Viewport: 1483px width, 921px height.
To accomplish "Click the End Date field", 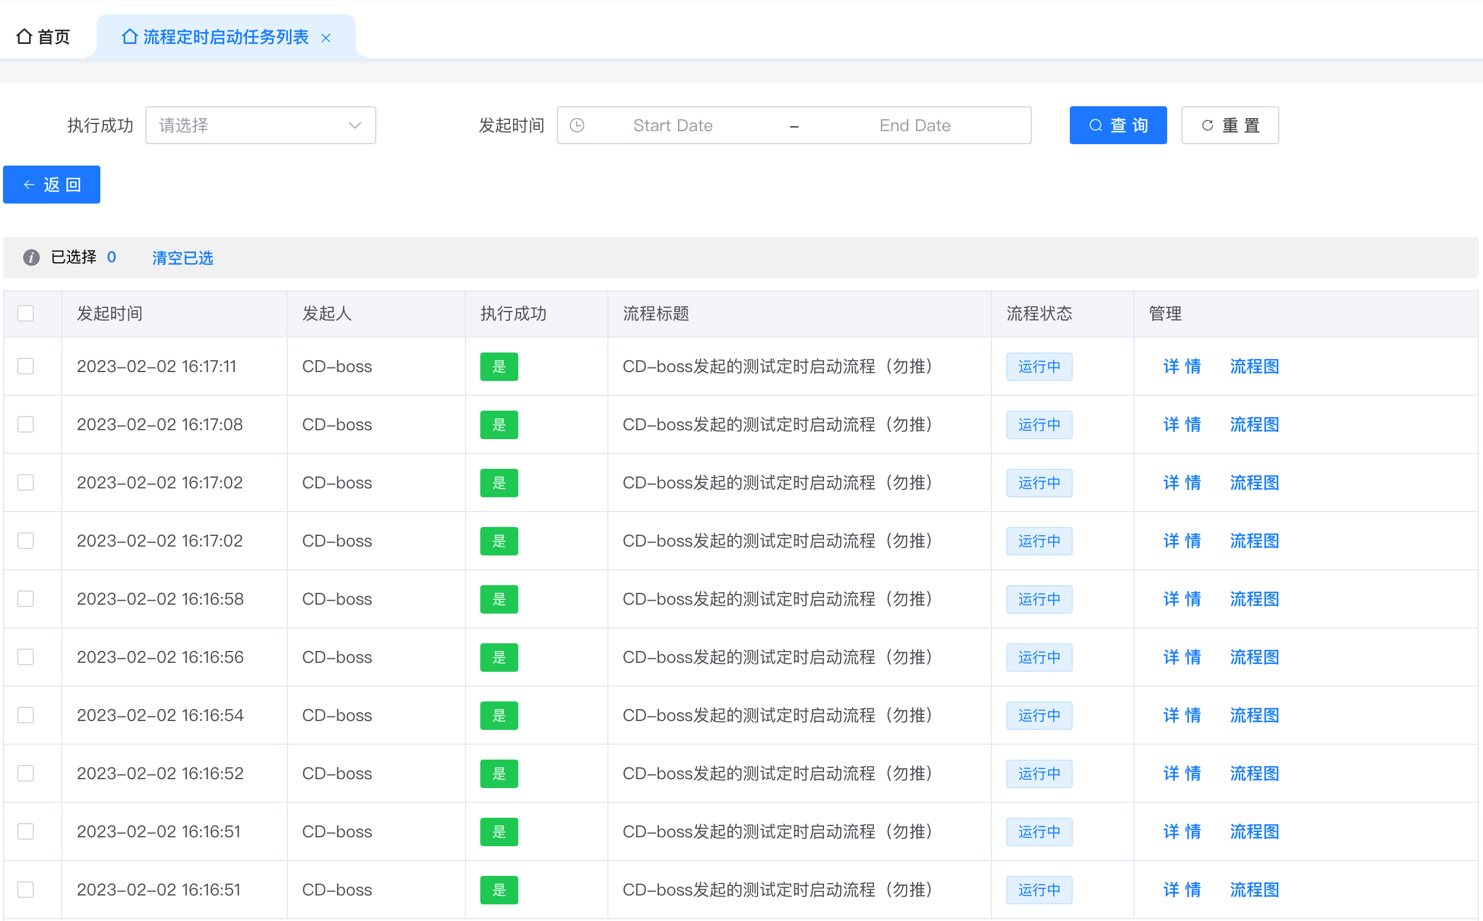I will pos(914,125).
